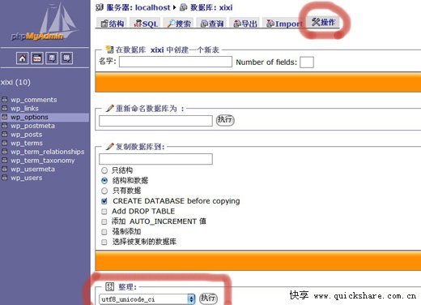This screenshot has height=305, width=421.
Task: Select the 结构和数据 radio option
Action: point(104,180)
